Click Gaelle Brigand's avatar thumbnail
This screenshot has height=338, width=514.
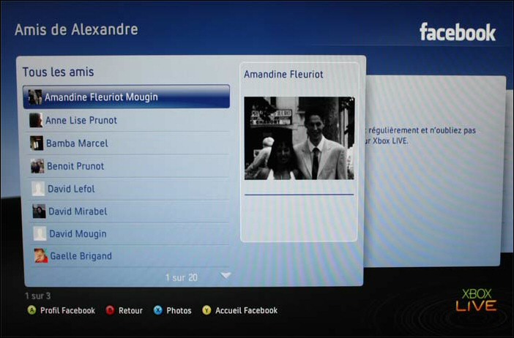41,256
